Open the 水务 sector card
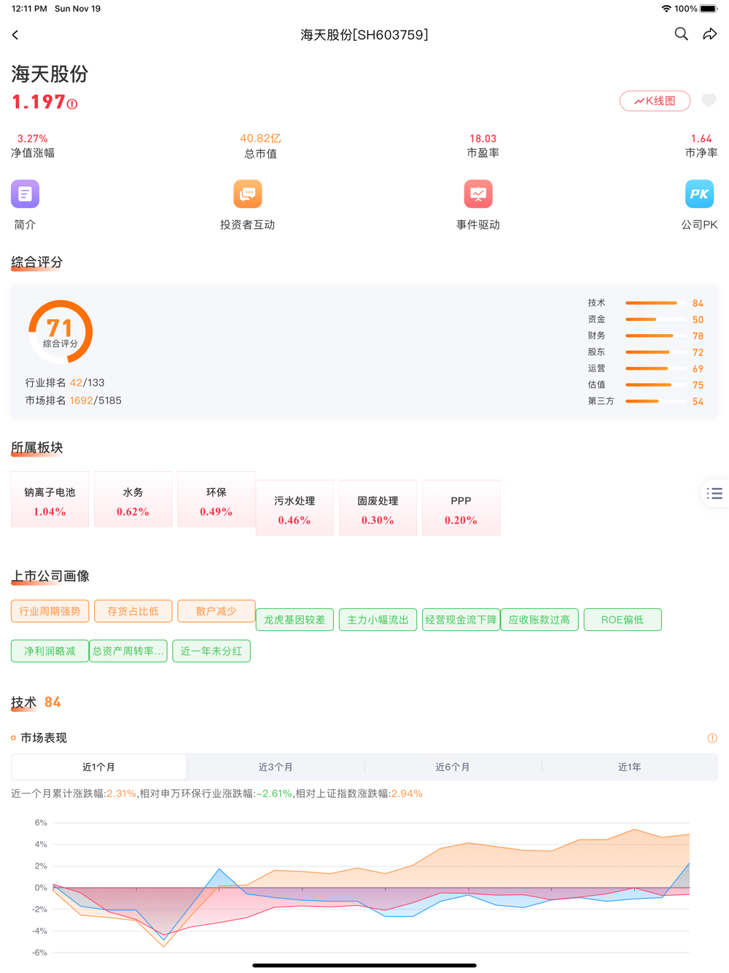 pos(133,500)
